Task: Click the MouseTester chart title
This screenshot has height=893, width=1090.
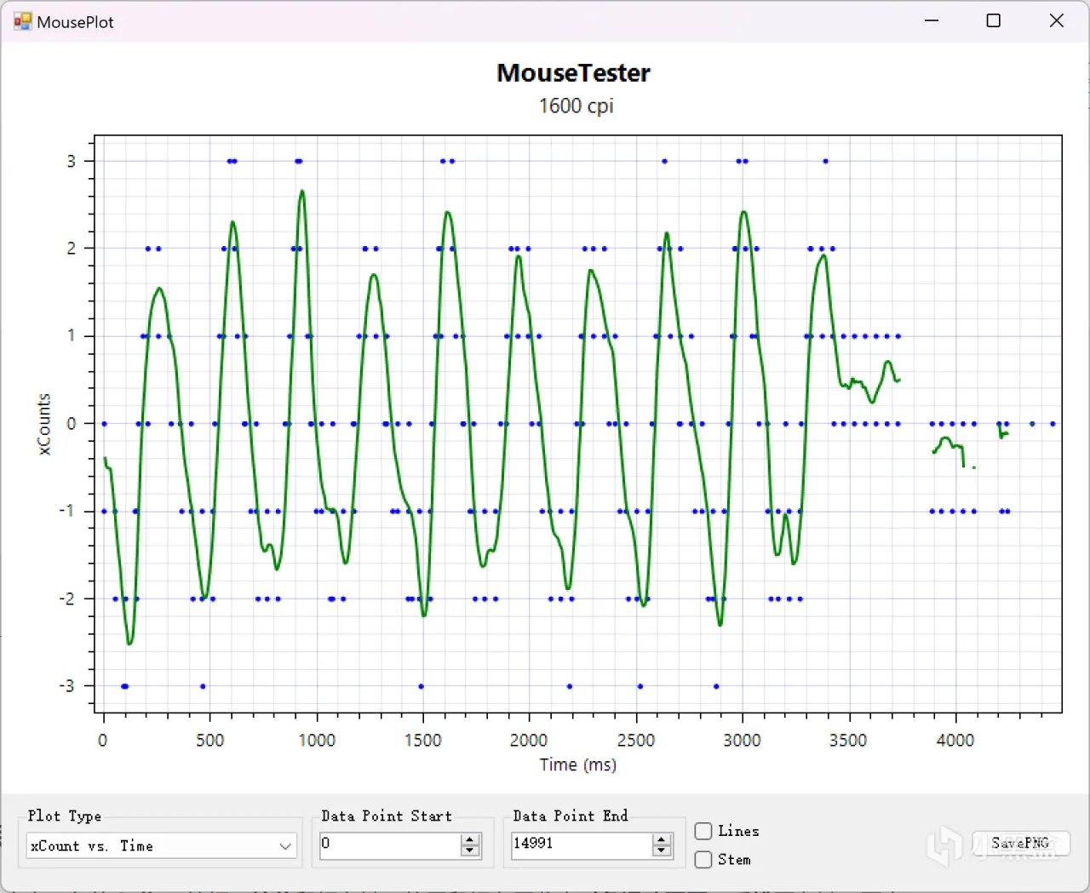Action: coord(574,73)
